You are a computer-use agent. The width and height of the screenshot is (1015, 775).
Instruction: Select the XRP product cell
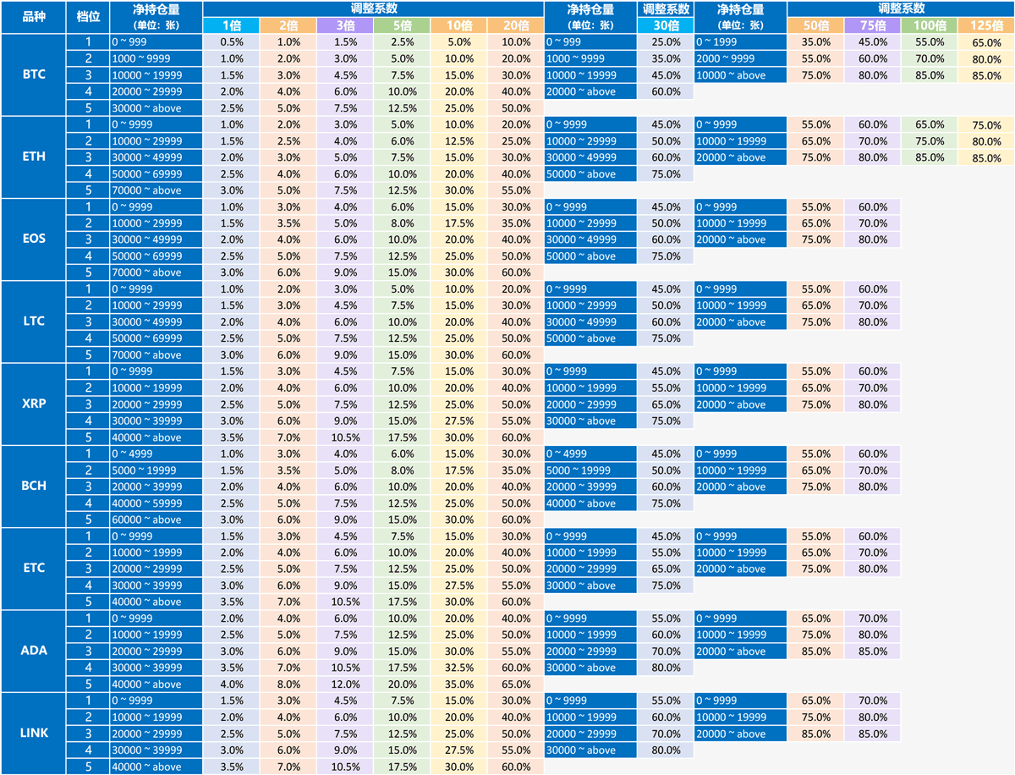pyautogui.click(x=34, y=404)
